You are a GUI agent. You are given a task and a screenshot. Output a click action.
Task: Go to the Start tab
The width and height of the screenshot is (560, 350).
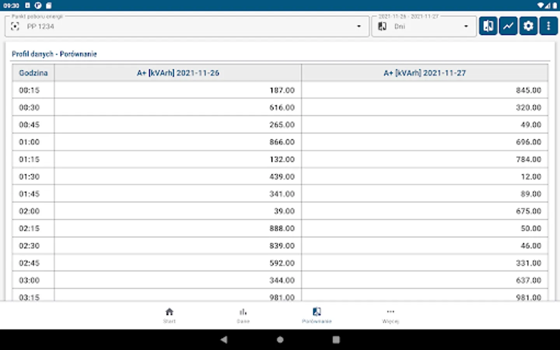pyautogui.click(x=169, y=315)
